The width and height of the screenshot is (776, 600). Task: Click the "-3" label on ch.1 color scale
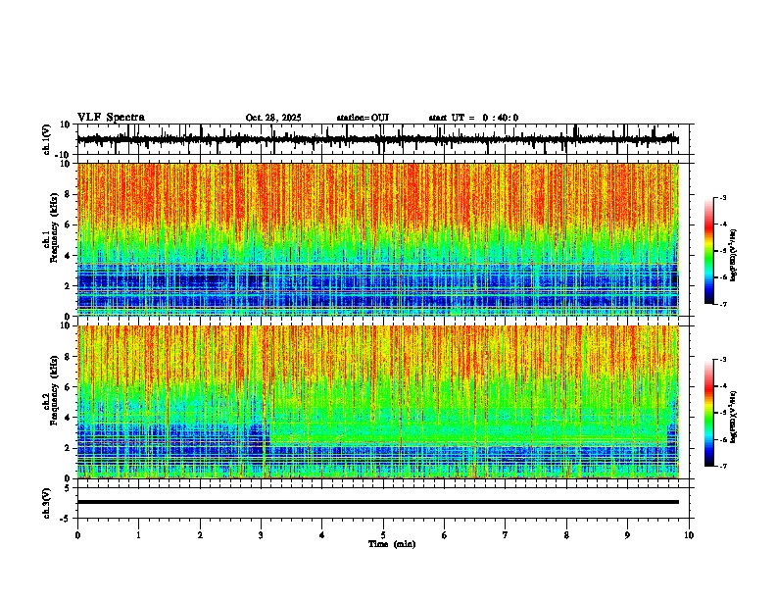pyautogui.click(x=722, y=197)
